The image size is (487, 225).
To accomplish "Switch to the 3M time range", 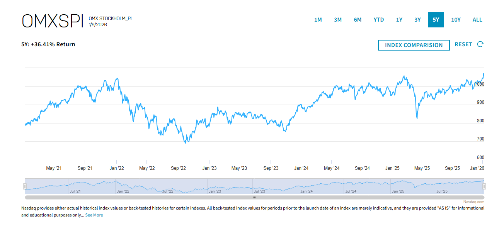I will pyautogui.click(x=338, y=20).
